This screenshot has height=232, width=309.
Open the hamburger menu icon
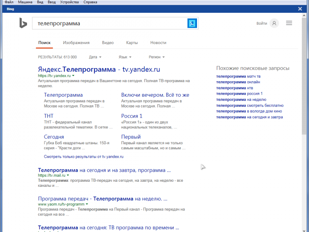pos(289,23)
